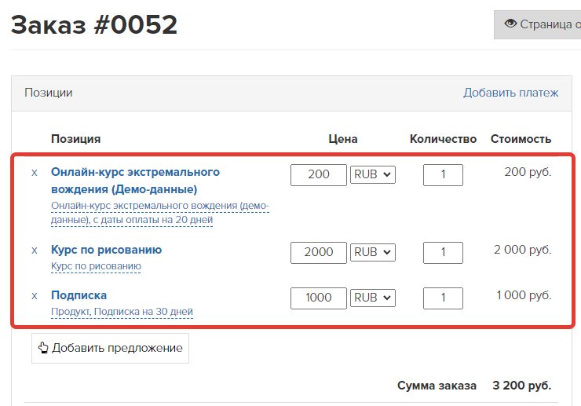This screenshot has width=581, height=406.
Task: Open currency dropdown for the 200 price
Action: point(373,174)
